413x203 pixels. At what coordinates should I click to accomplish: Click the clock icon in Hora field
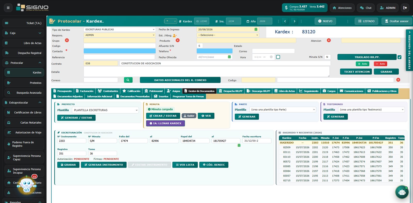pyautogui.click(x=271, y=57)
